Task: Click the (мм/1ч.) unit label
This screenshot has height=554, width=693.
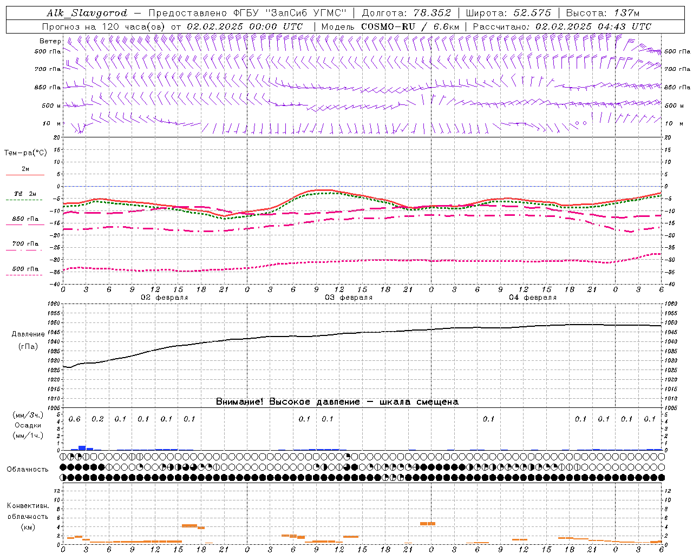Action: [28, 436]
